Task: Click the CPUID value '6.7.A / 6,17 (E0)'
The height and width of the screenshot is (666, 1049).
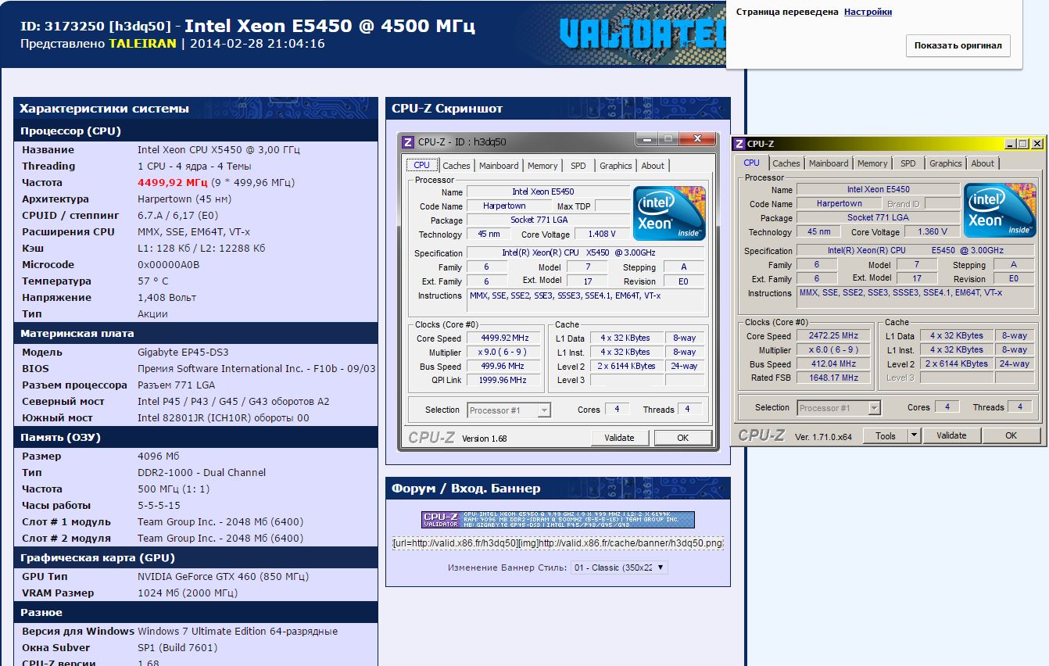Action: pyautogui.click(x=178, y=216)
